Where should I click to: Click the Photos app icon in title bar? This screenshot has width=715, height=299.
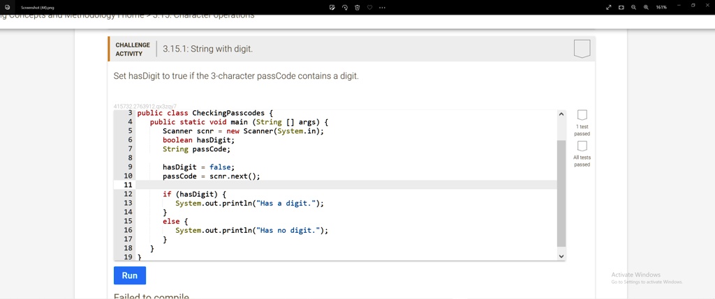[7, 7]
